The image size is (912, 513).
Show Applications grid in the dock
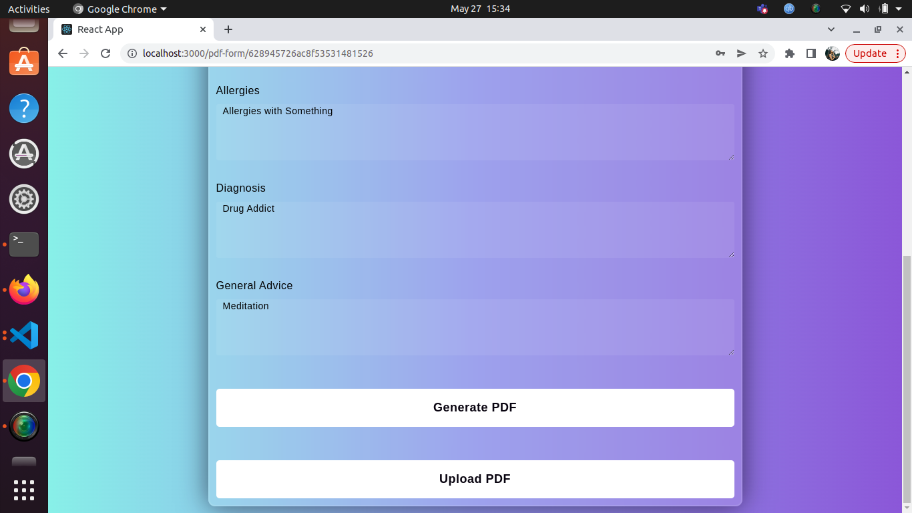click(x=24, y=490)
